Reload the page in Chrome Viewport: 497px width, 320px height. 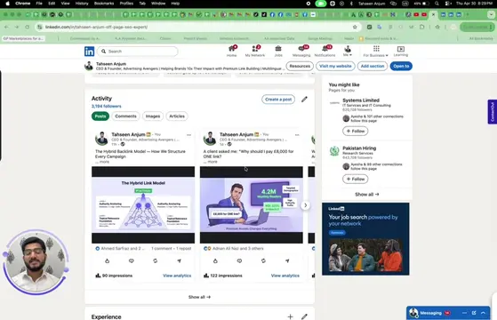28,27
